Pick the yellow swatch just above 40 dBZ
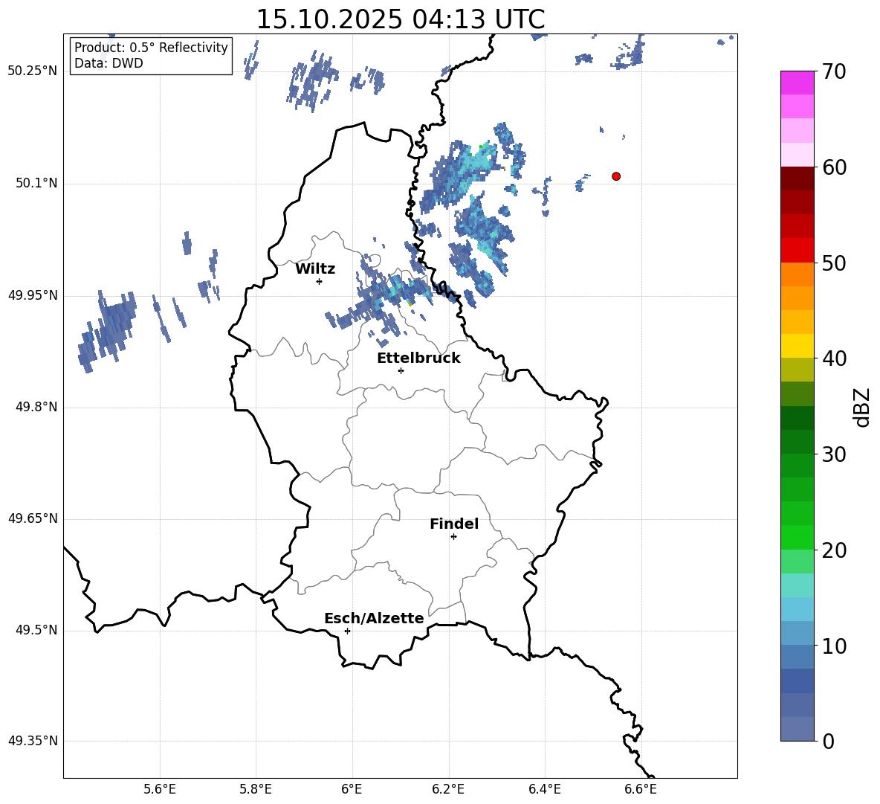880x804 pixels. (797, 346)
